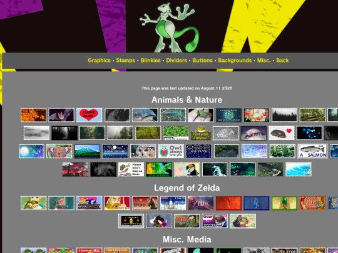
Task: Go to the Stamps page link
Action: [x=125, y=60]
